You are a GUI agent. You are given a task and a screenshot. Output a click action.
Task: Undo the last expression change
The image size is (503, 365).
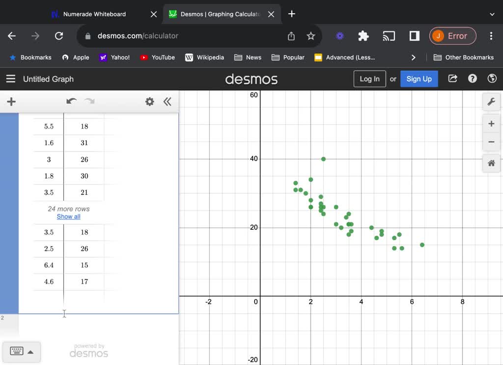[x=72, y=101]
